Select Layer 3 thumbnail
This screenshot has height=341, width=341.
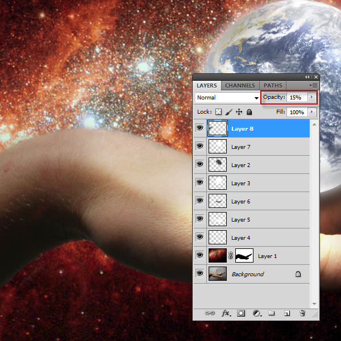(x=218, y=182)
